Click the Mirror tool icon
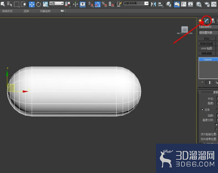Screen dimensions: 218x173 point(153,4)
